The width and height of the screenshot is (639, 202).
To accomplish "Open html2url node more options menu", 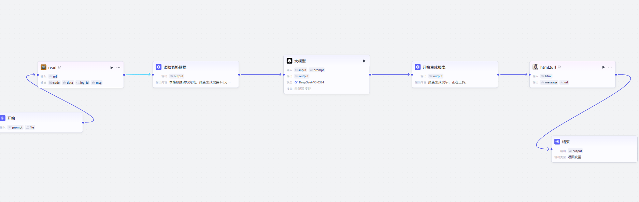I will point(610,67).
